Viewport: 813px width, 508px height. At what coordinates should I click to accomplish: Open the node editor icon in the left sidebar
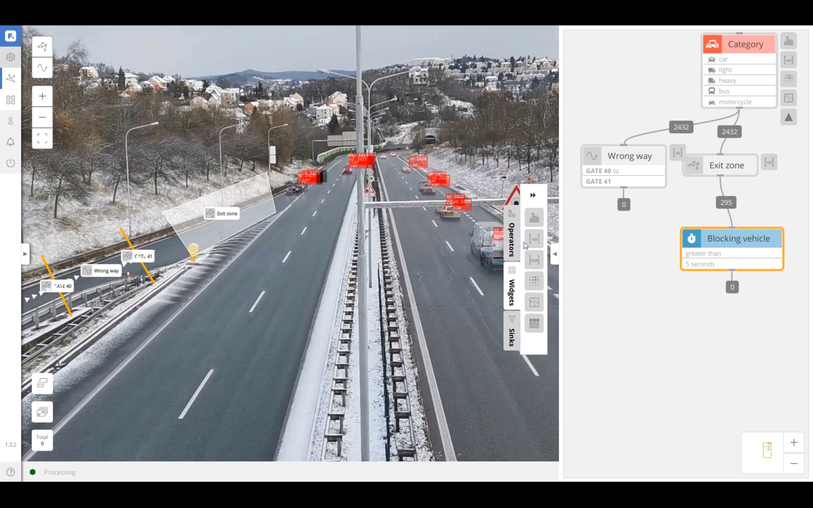coord(11,78)
